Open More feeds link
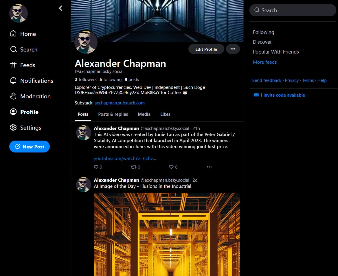This screenshot has height=276, width=338. 265,62
